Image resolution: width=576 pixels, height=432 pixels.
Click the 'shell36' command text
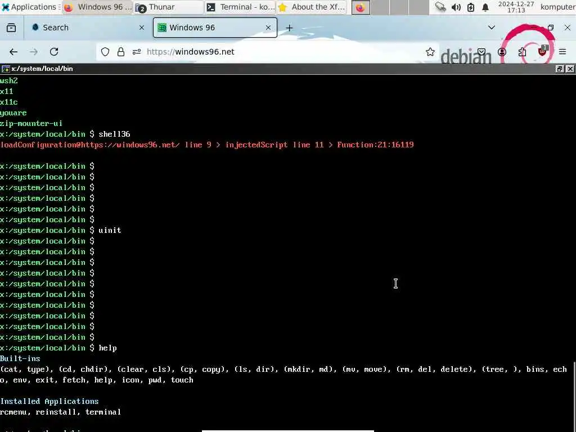114,134
